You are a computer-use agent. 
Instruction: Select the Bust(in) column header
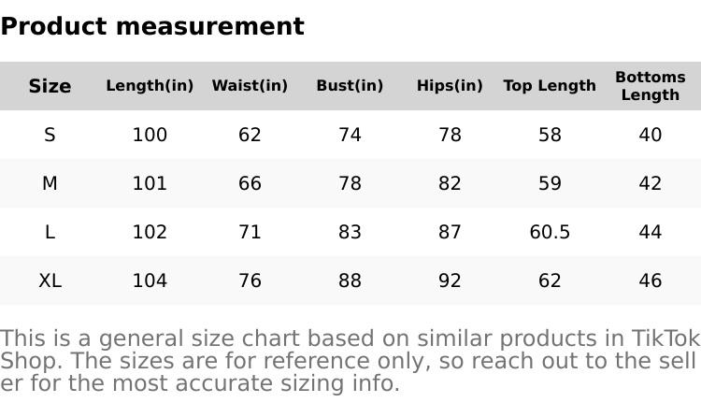point(350,86)
